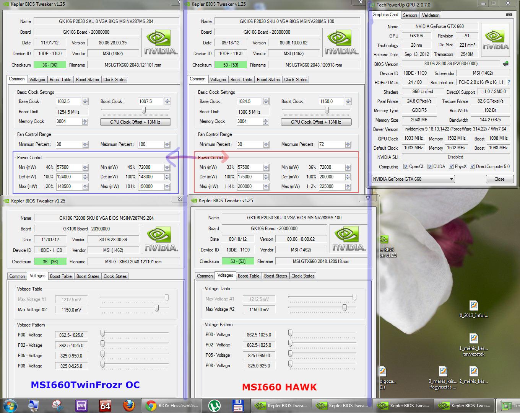The height and width of the screenshot is (413, 520).
Task: Select the 2_mérés_kés... desktop file icon
Action: click(x=474, y=375)
